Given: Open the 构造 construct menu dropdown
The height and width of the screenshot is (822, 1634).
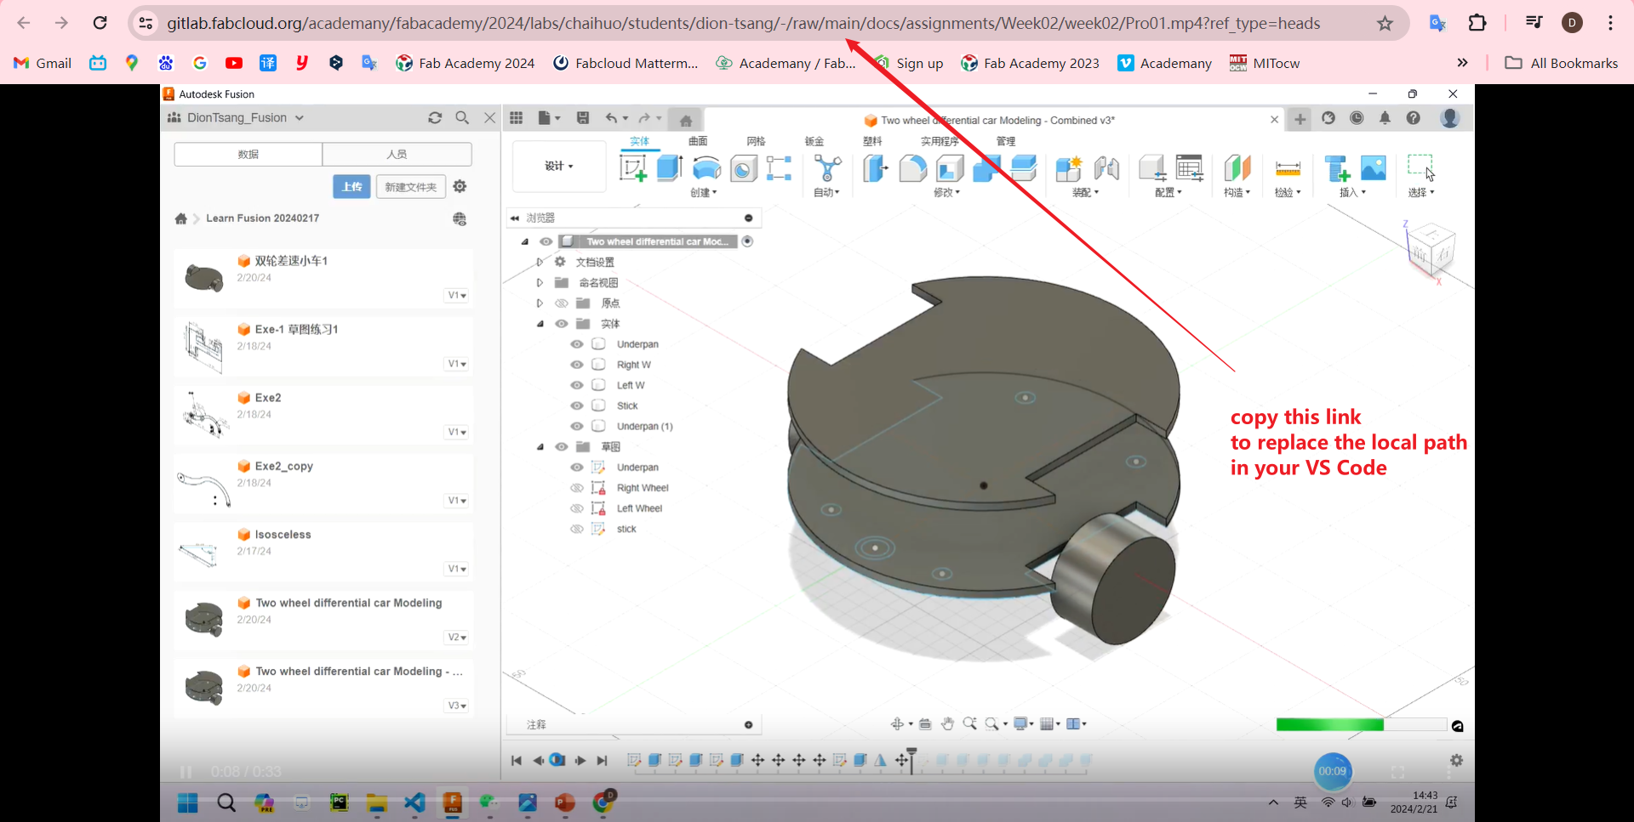Looking at the screenshot, I should (x=1237, y=193).
